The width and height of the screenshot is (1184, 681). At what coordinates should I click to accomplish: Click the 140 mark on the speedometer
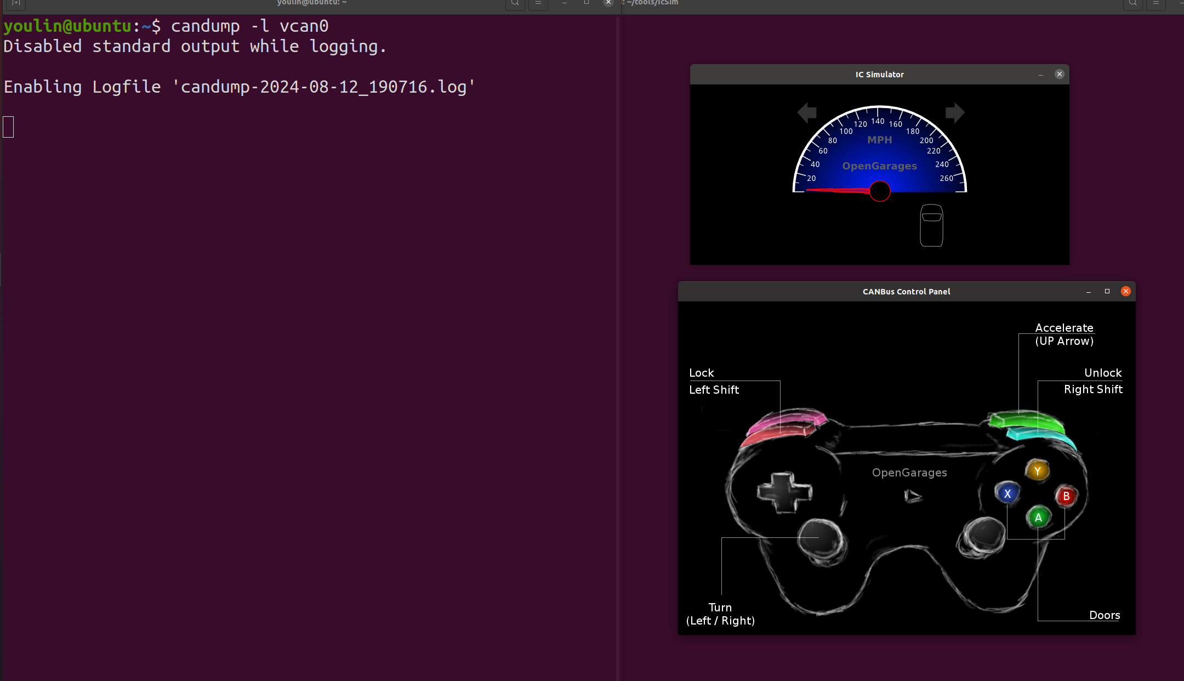[x=878, y=121]
